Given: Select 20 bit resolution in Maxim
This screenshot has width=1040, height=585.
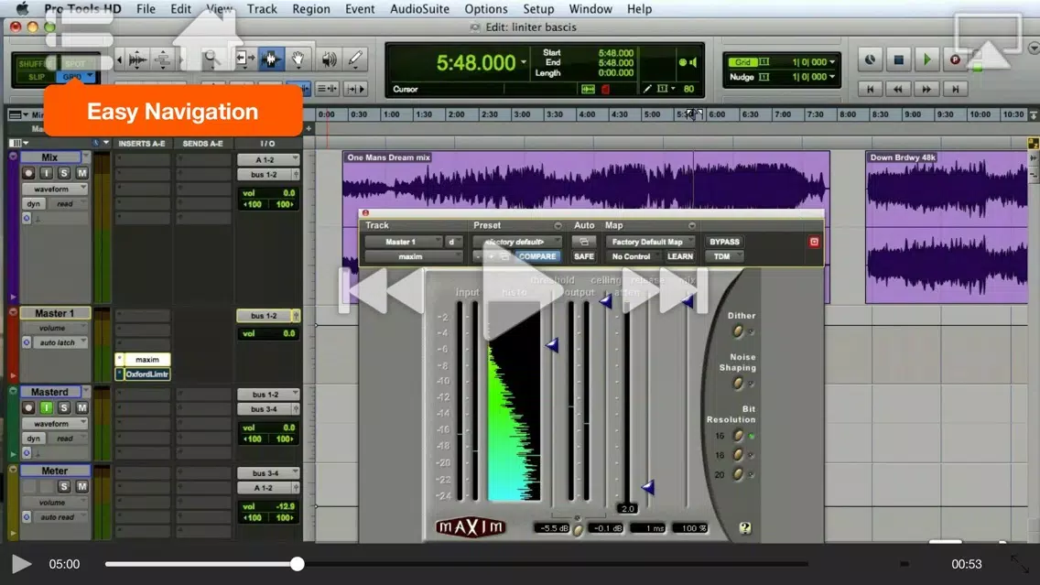Looking at the screenshot, I should coord(737,475).
